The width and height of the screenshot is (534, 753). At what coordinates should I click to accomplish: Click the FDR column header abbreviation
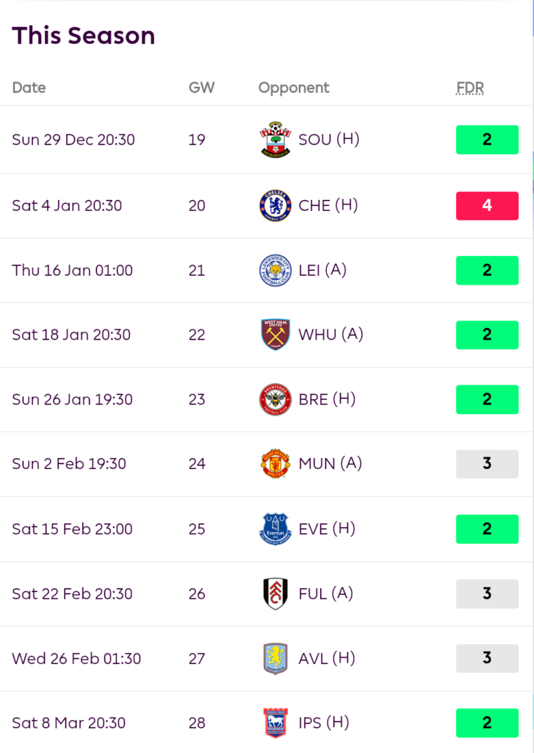(470, 88)
